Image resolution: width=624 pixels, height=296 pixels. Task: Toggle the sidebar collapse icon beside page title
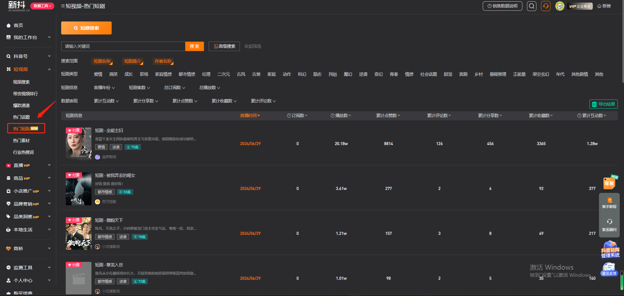point(63,6)
